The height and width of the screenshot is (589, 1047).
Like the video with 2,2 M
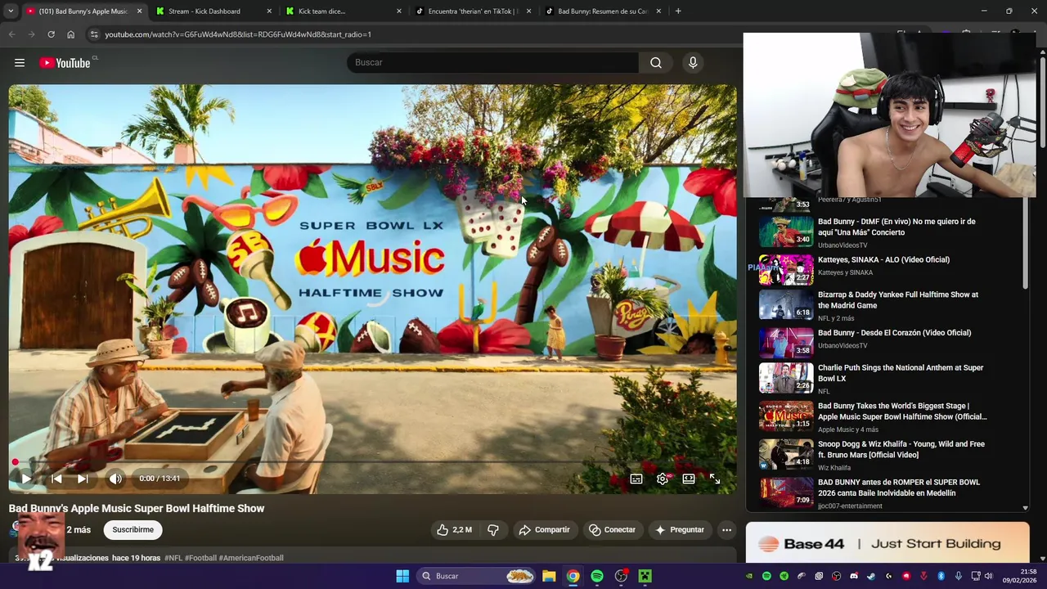(x=454, y=529)
